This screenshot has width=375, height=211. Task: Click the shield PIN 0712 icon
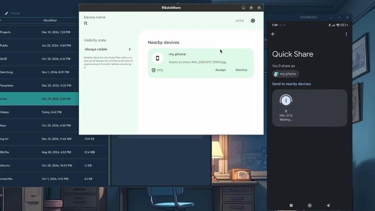[154, 70]
